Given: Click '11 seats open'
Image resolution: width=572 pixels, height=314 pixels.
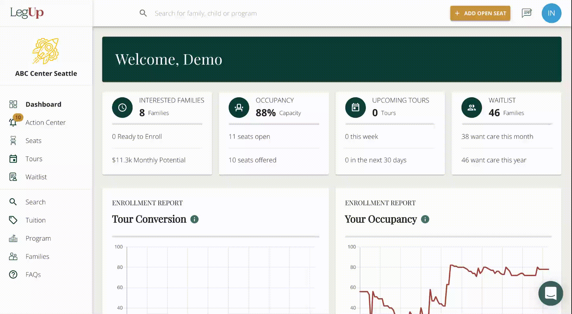Looking at the screenshot, I should pyautogui.click(x=249, y=136).
